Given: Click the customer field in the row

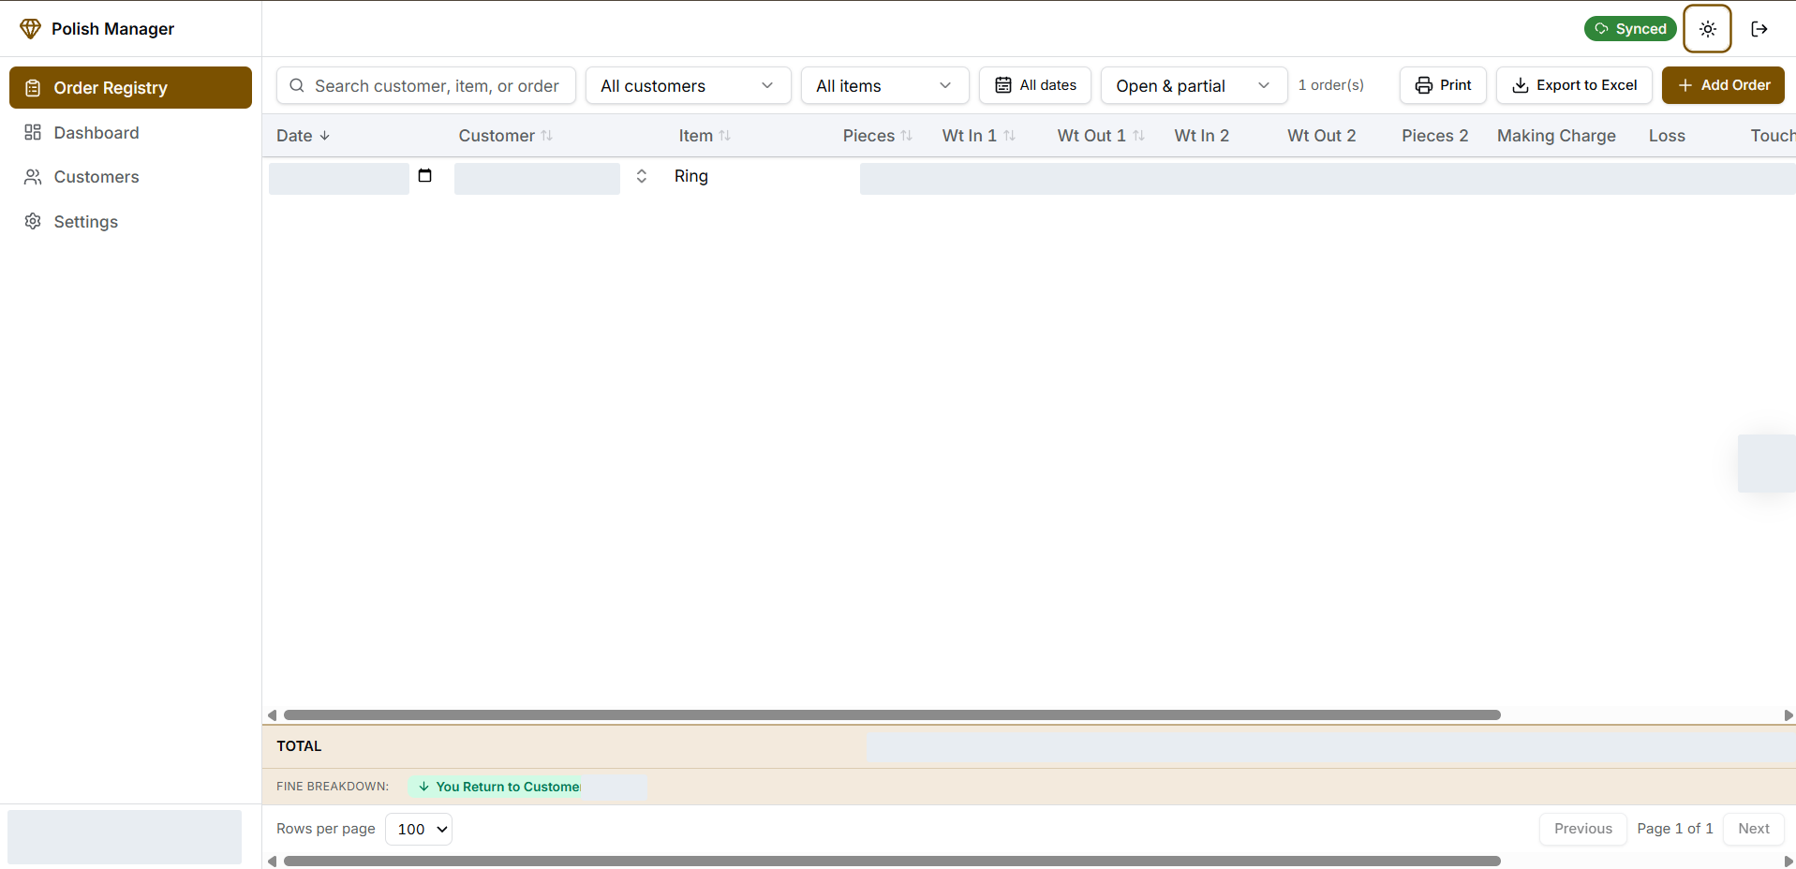Looking at the screenshot, I should pyautogui.click(x=537, y=179).
